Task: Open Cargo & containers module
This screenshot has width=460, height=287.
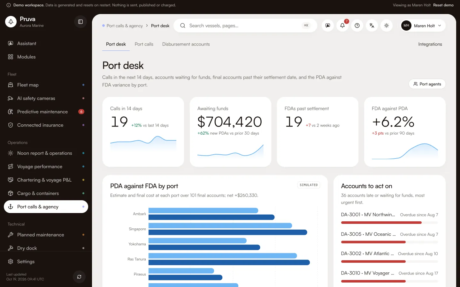Action: (46, 193)
